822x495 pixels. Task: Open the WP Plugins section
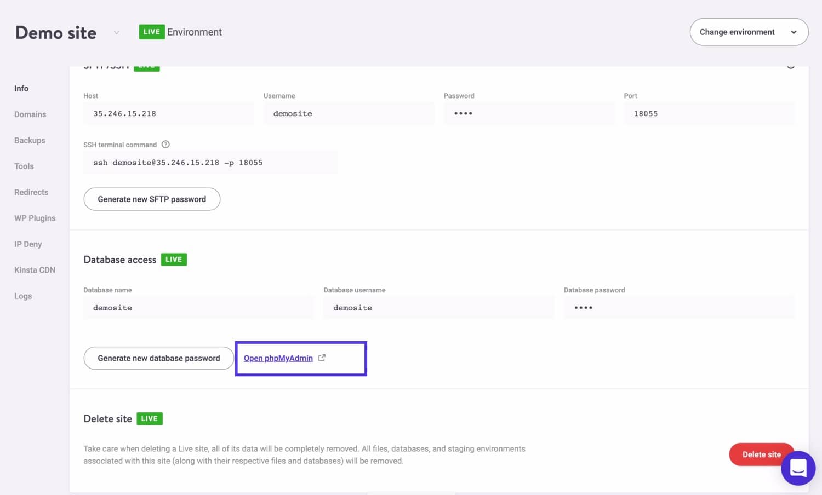(35, 218)
